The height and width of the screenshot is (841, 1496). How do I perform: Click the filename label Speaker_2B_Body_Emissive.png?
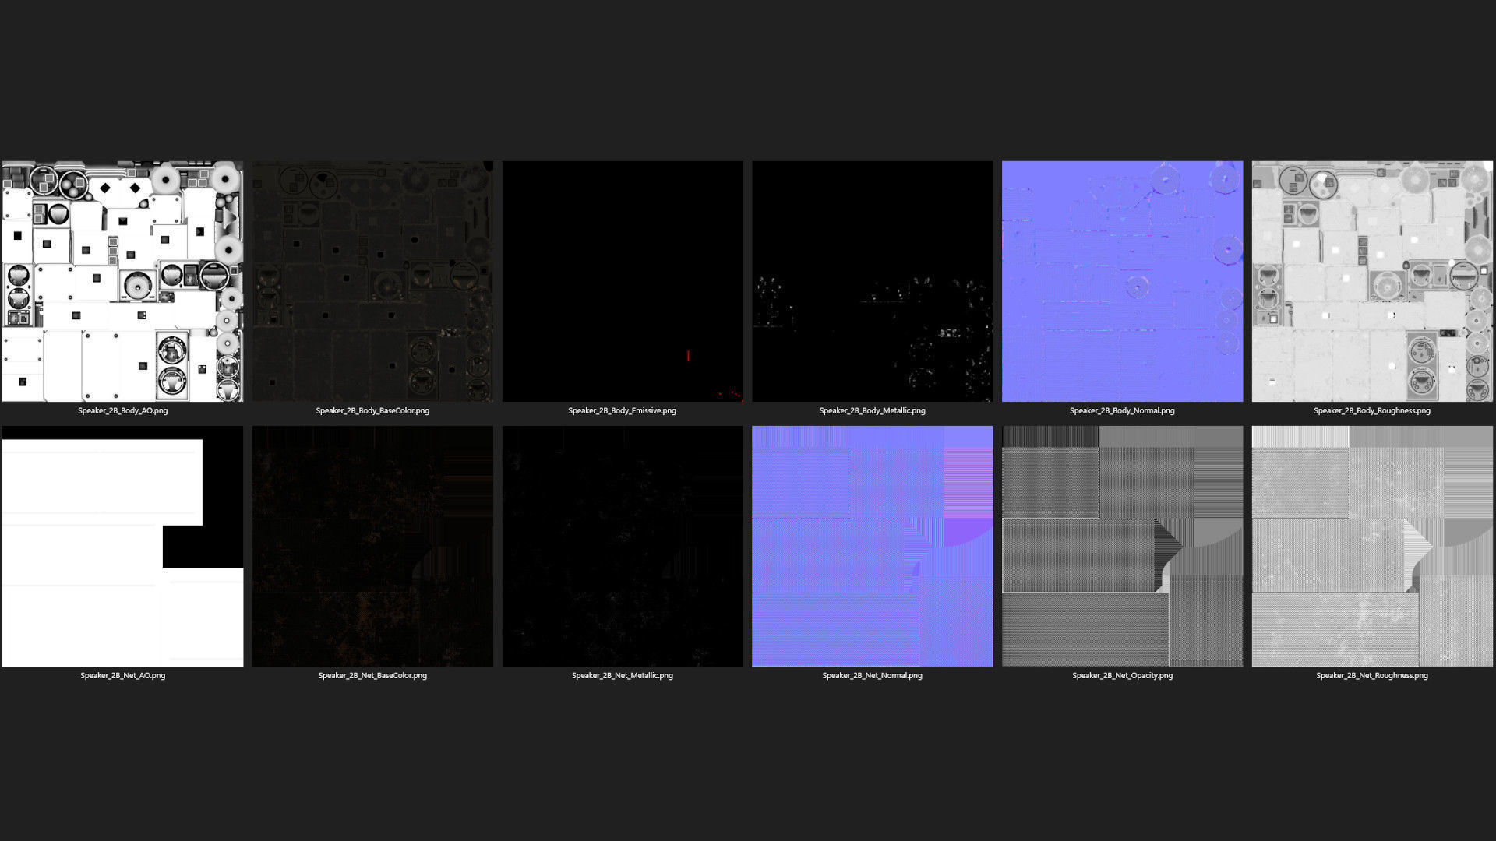tap(622, 410)
